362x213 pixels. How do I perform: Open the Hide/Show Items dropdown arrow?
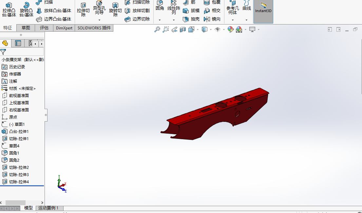224,29
